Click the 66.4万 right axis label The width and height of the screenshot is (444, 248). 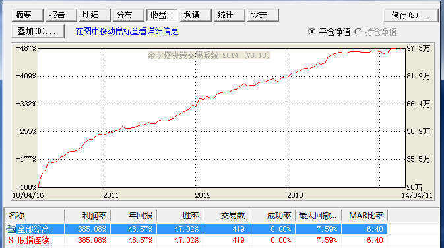click(x=418, y=104)
